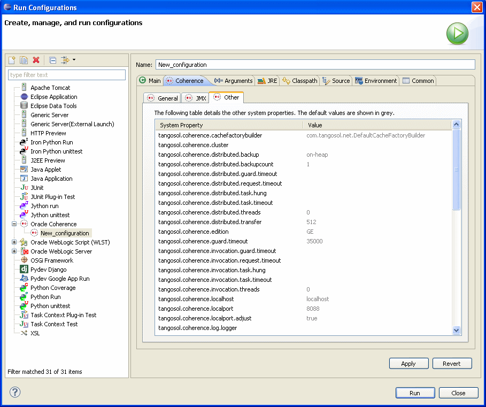Image resolution: width=486 pixels, height=407 pixels.
Task: Switch to the JMX sub-tab
Action: tap(195, 98)
